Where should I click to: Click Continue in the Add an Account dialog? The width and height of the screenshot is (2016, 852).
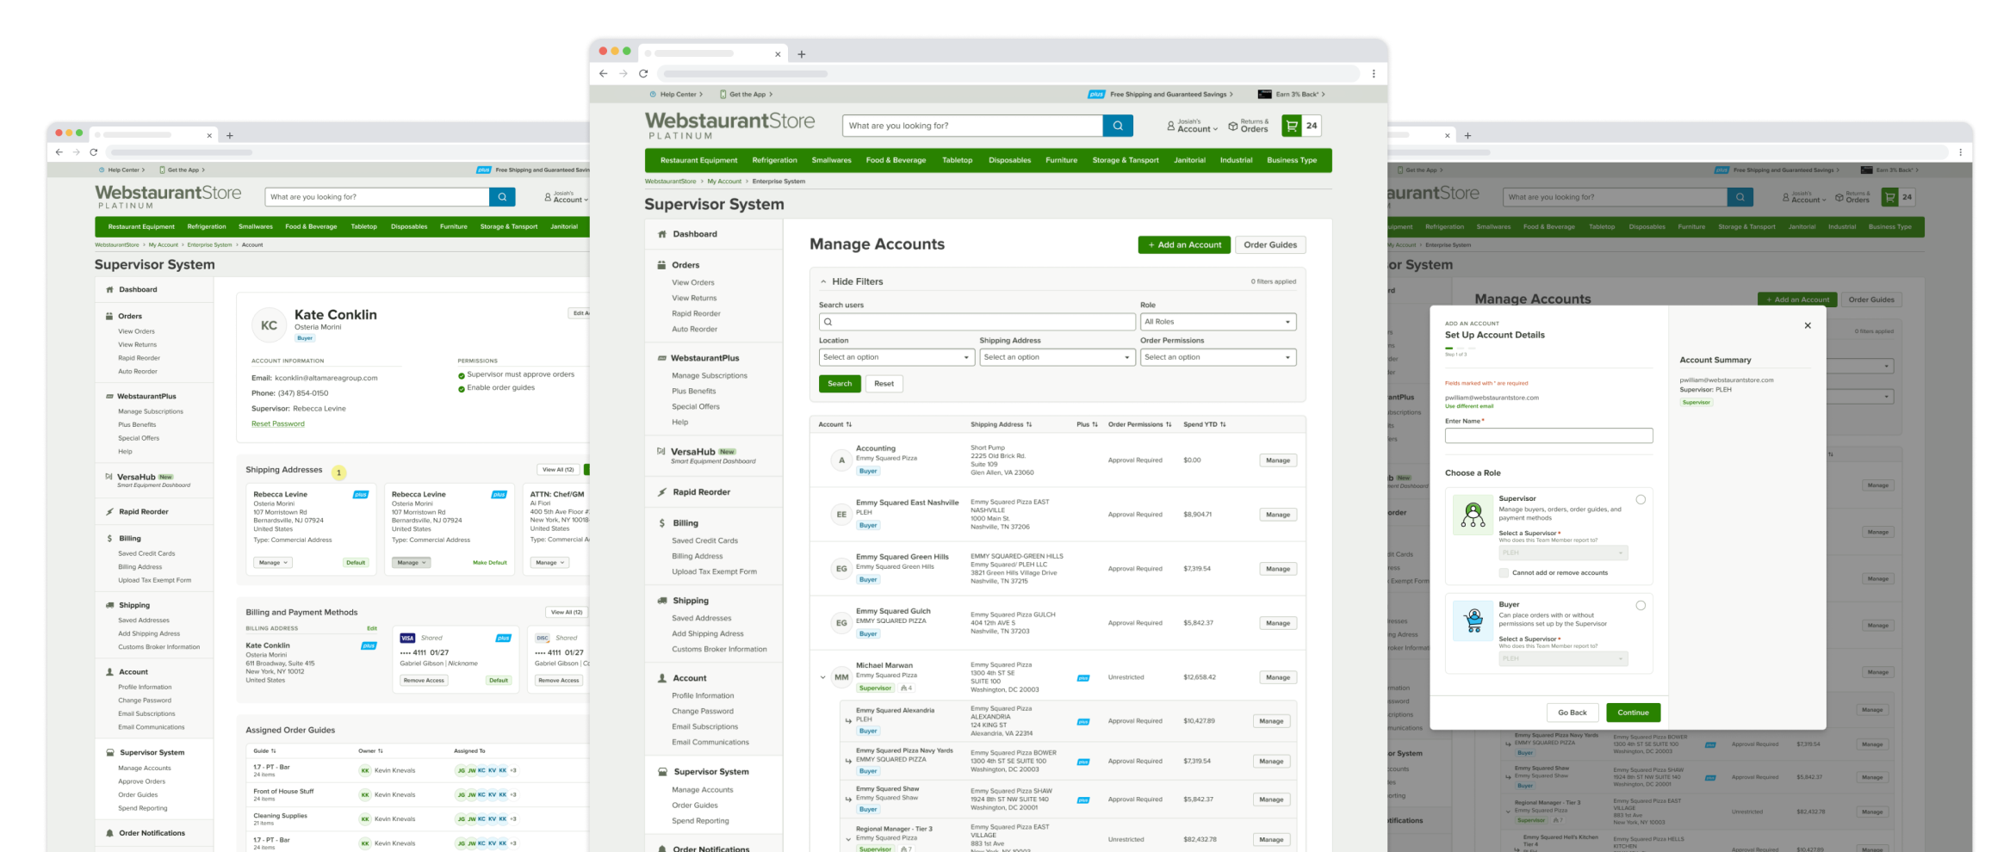click(1633, 713)
